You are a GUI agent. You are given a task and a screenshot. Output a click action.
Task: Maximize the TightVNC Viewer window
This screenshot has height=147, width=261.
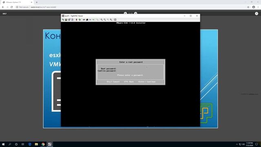click(x=191, y=16)
